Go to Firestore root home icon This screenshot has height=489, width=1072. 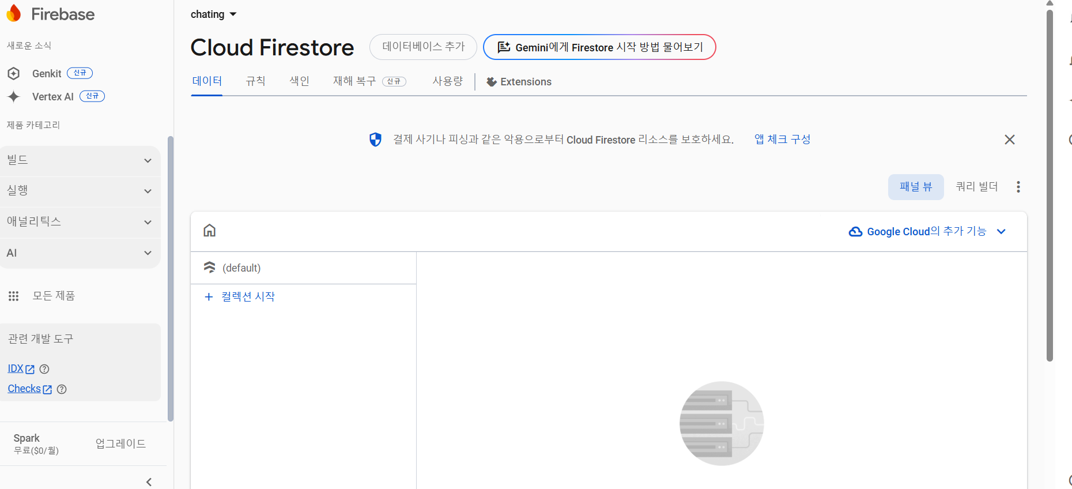210,231
